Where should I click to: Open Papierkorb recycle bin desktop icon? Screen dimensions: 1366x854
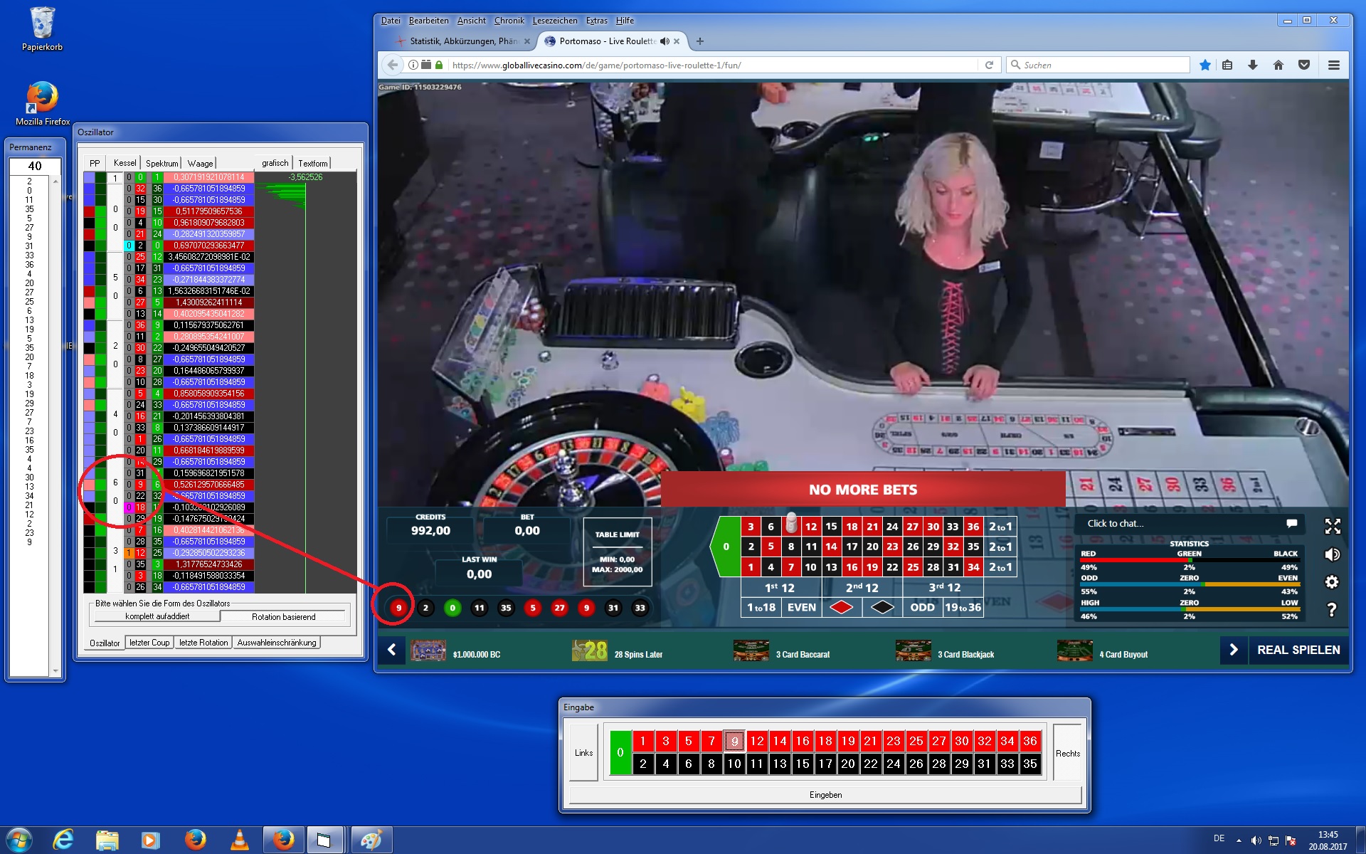tap(42, 28)
